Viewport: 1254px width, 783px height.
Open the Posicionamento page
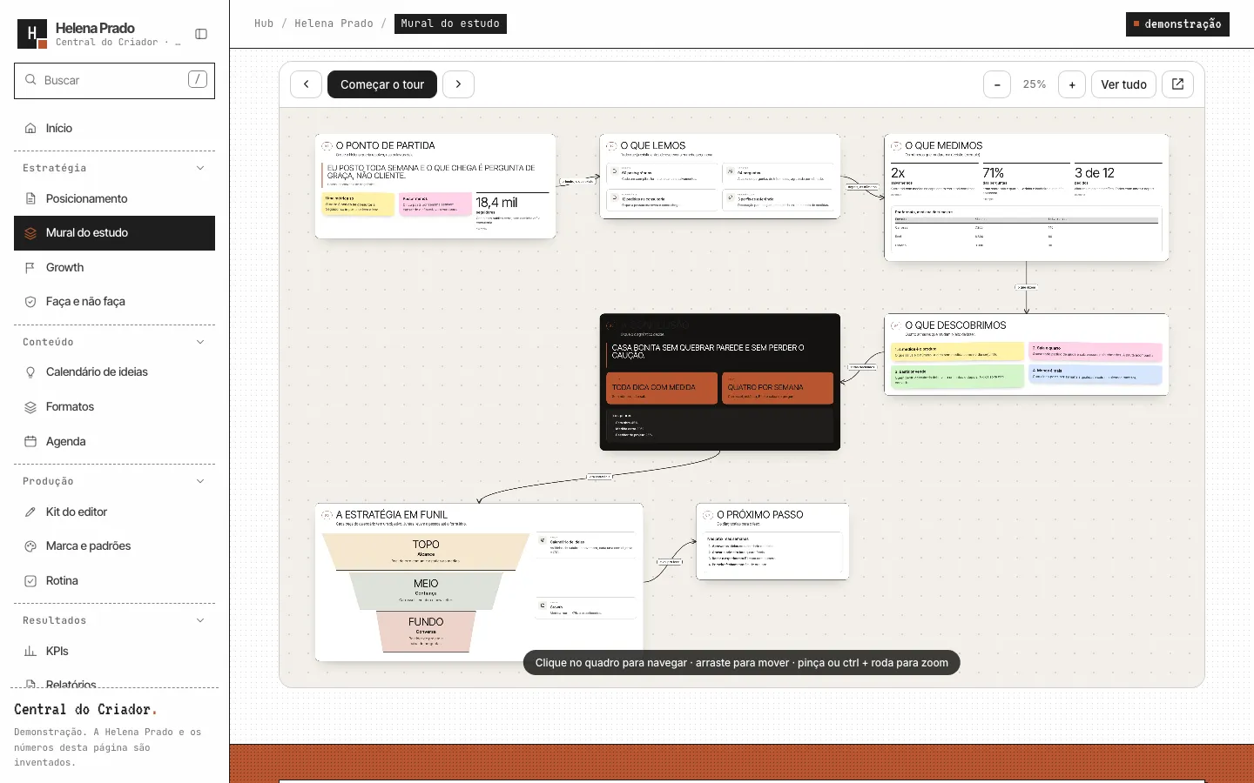pyautogui.click(x=114, y=198)
